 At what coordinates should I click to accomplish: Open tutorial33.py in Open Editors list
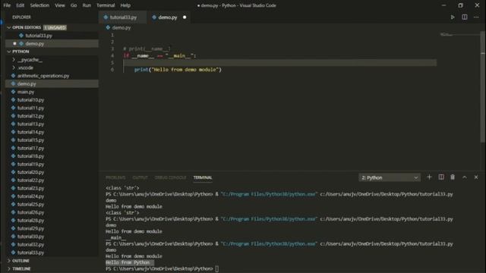39,36
